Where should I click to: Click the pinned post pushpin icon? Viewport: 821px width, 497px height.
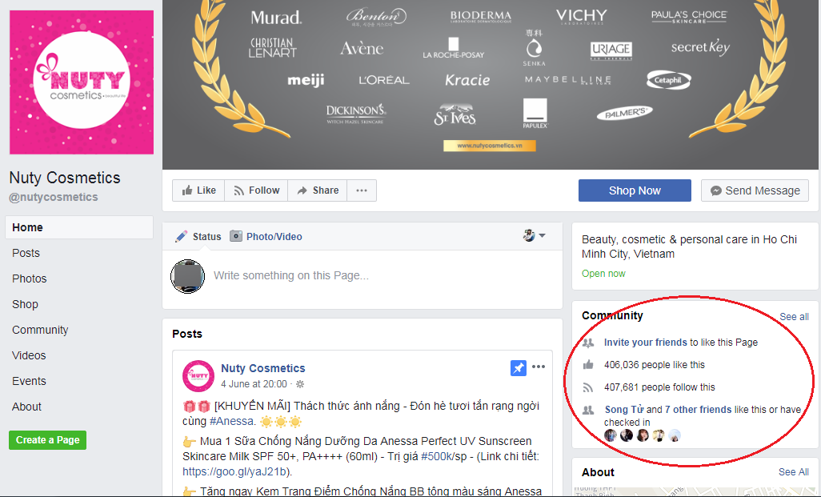click(519, 368)
